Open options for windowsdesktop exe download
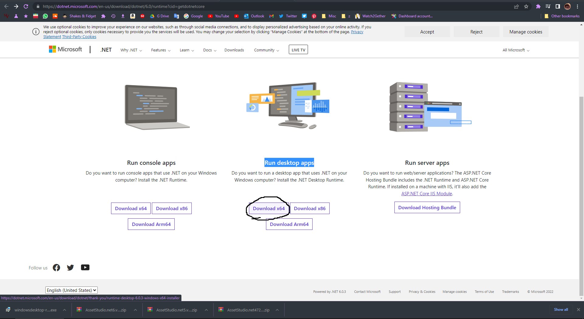584x319 pixels. pos(65,310)
